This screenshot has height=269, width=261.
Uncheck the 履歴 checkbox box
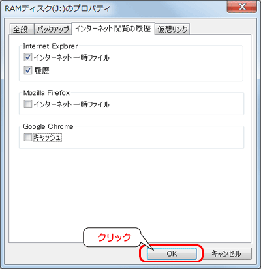coord(28,70)
